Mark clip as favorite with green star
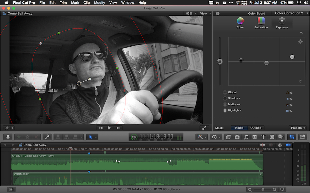 click(x=19, y=137)
